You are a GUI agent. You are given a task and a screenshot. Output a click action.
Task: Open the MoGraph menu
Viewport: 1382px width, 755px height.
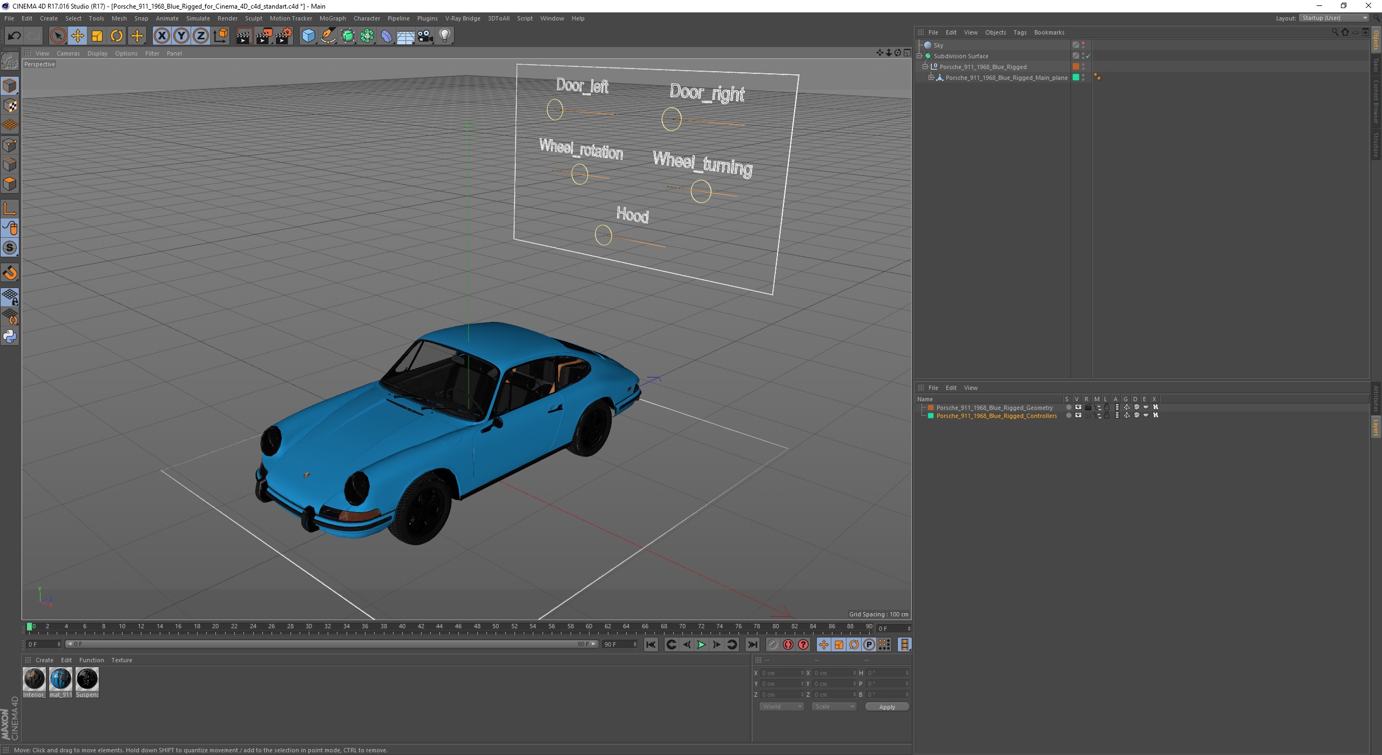333,18
